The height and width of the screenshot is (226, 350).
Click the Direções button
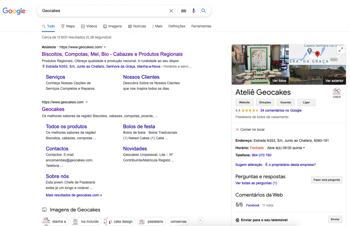(x=265, y=102)
